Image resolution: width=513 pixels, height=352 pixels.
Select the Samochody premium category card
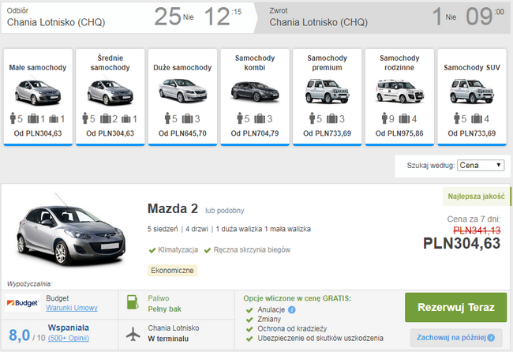[328, 97]
